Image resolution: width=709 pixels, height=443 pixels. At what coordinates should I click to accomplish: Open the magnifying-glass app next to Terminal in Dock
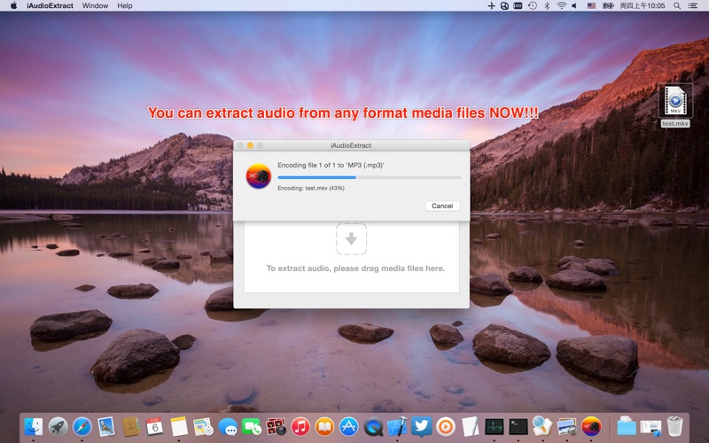click(542, 426)
